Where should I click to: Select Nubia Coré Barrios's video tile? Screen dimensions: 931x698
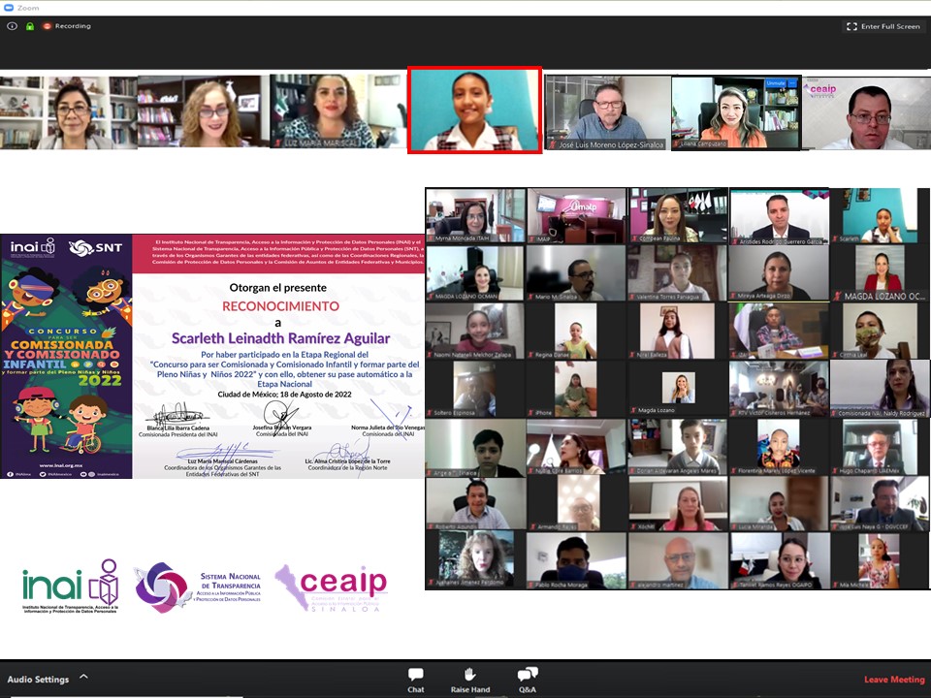pyautogui.click(x=576, y=447)
